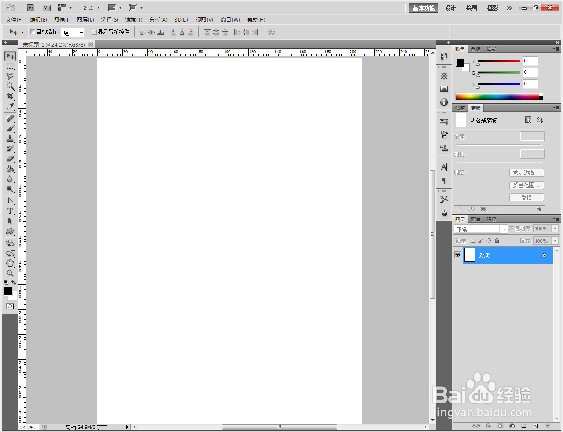The height and width of the screenshot is (432, 563).
Task: Switch to the Channels tab
Action: click(475, 219)
